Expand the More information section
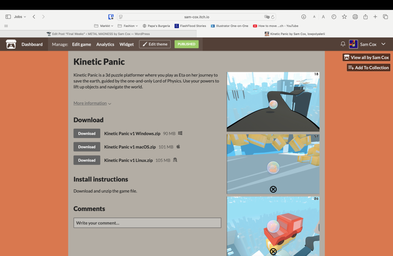This screenshot has height=256, width=393. (x=92, y=103)
